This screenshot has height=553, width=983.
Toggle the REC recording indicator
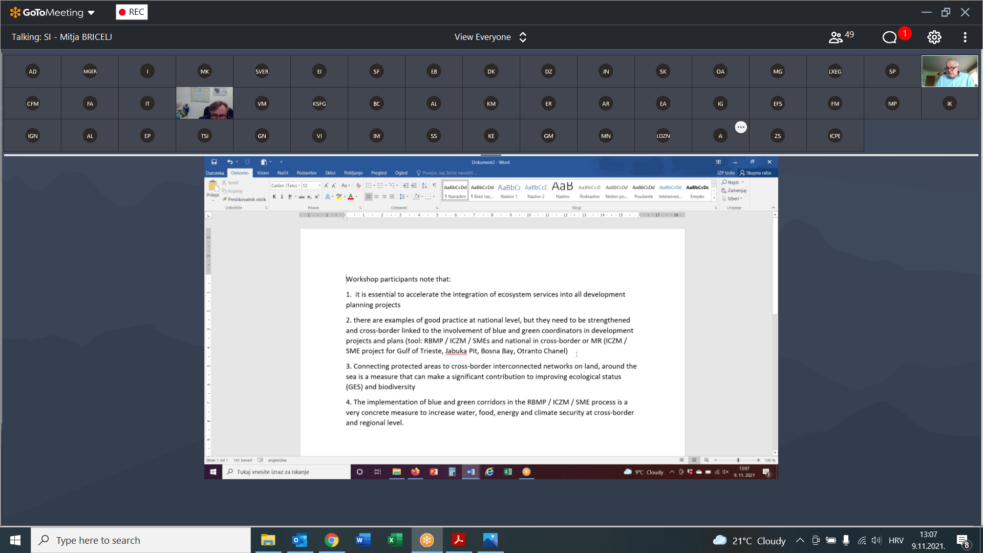[x=132, y=12]
